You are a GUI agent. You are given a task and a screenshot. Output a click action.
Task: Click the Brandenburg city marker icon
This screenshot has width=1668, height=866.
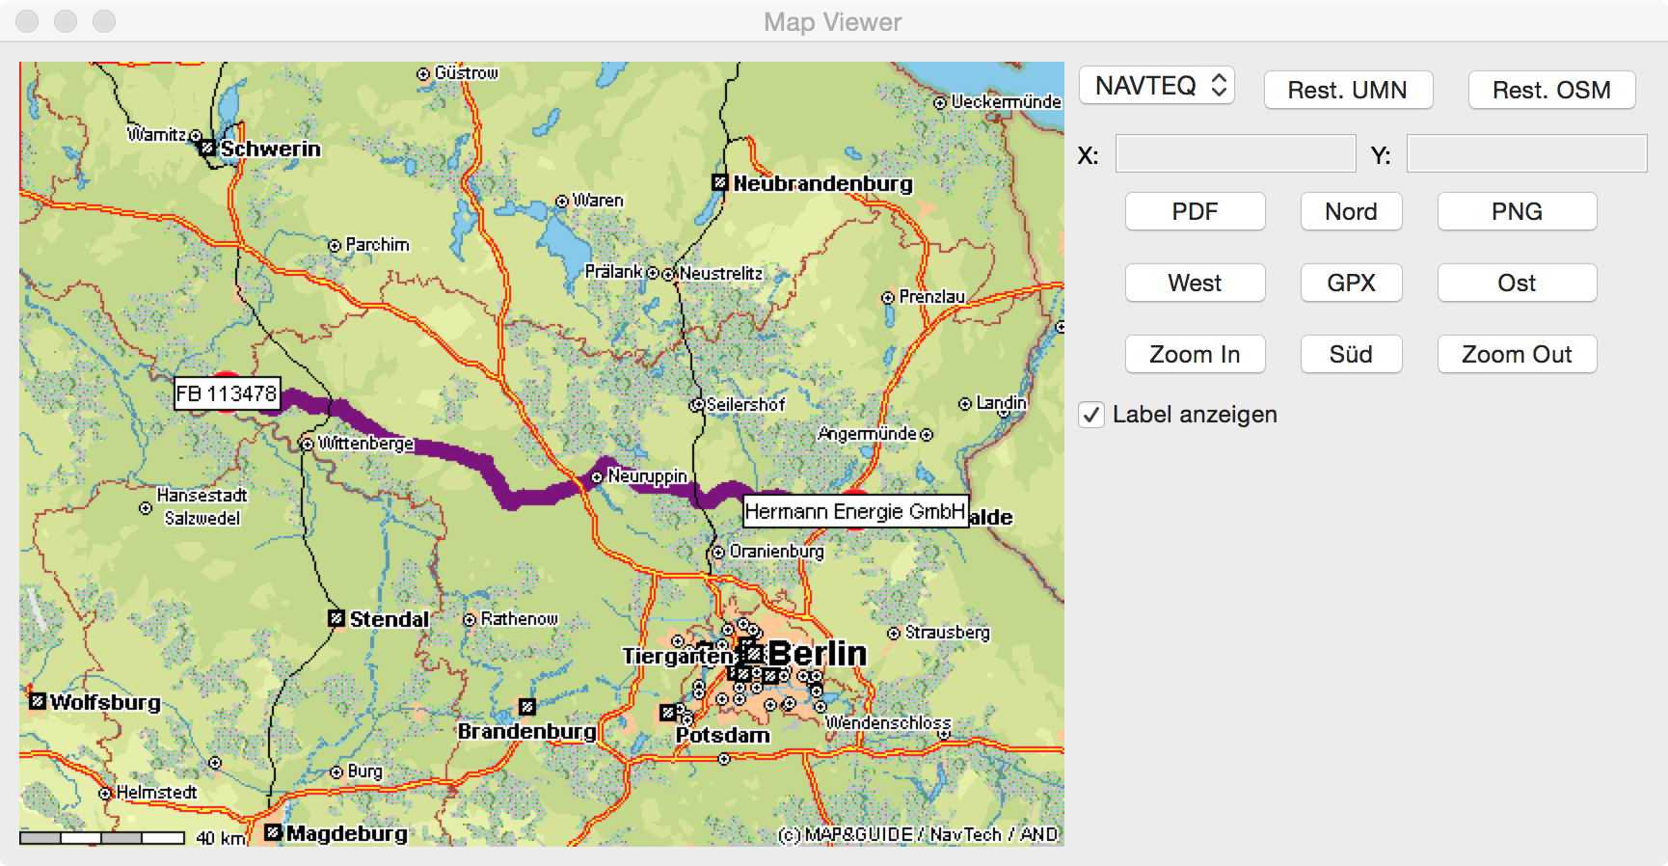pos(527,707)
